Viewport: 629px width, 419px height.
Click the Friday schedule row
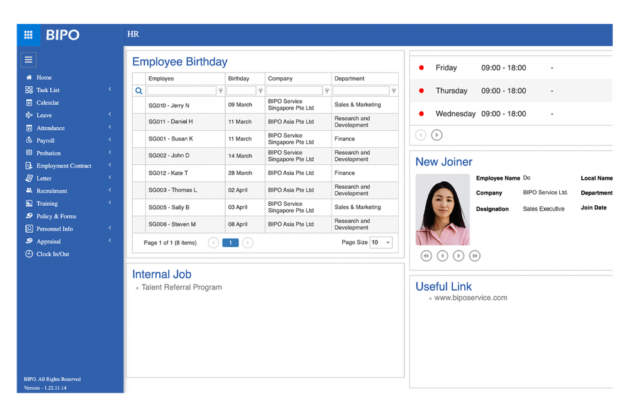click(x=511, y=68)
